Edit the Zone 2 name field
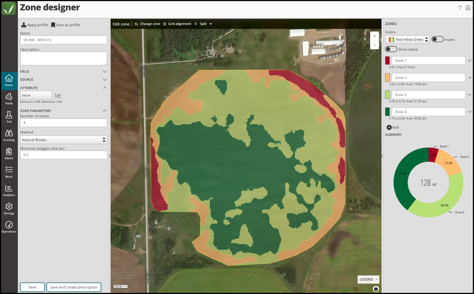The width and height of the screenshot is (474, 294). tap(428, 78)
